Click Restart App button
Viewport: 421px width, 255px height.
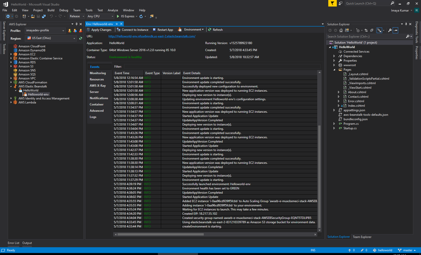point(163,30)
